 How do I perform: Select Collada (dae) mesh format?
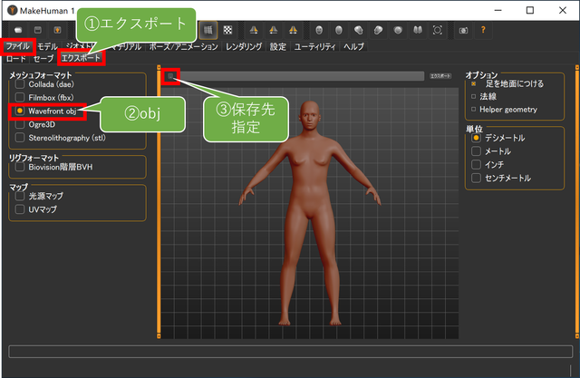(x=44, y=84)
